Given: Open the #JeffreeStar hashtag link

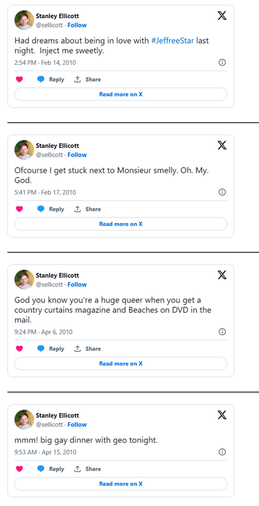Looking at the screenshot, I should 173,41.
